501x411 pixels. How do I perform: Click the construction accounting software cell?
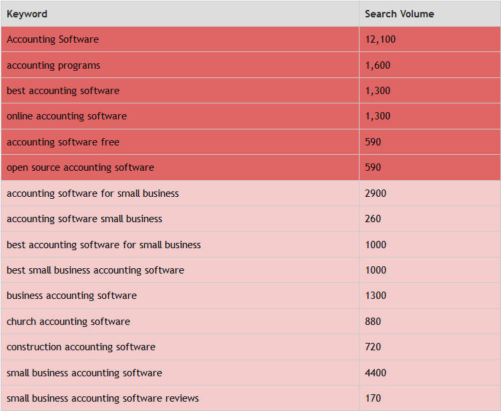(x=180, y=347)
